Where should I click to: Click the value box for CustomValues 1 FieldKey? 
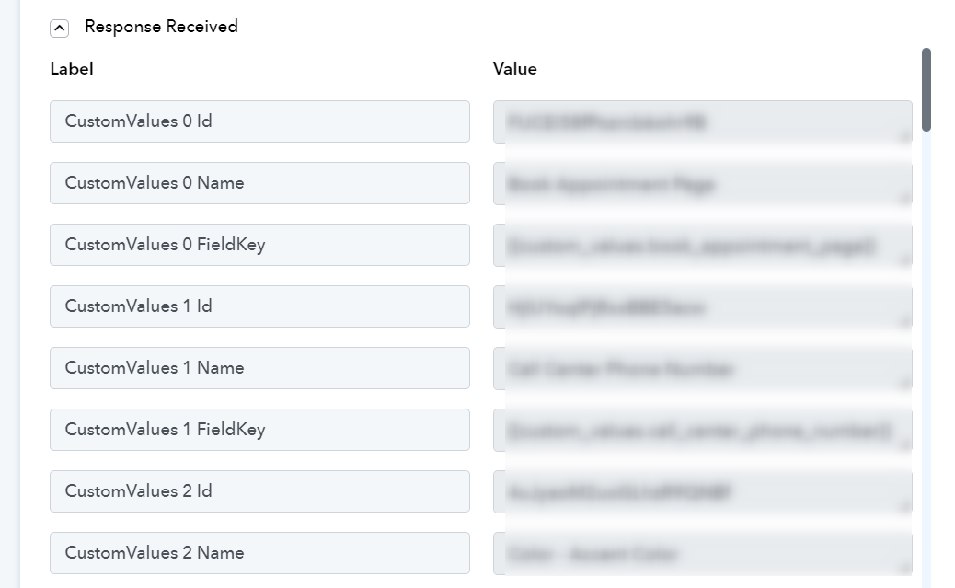(702, 430)
